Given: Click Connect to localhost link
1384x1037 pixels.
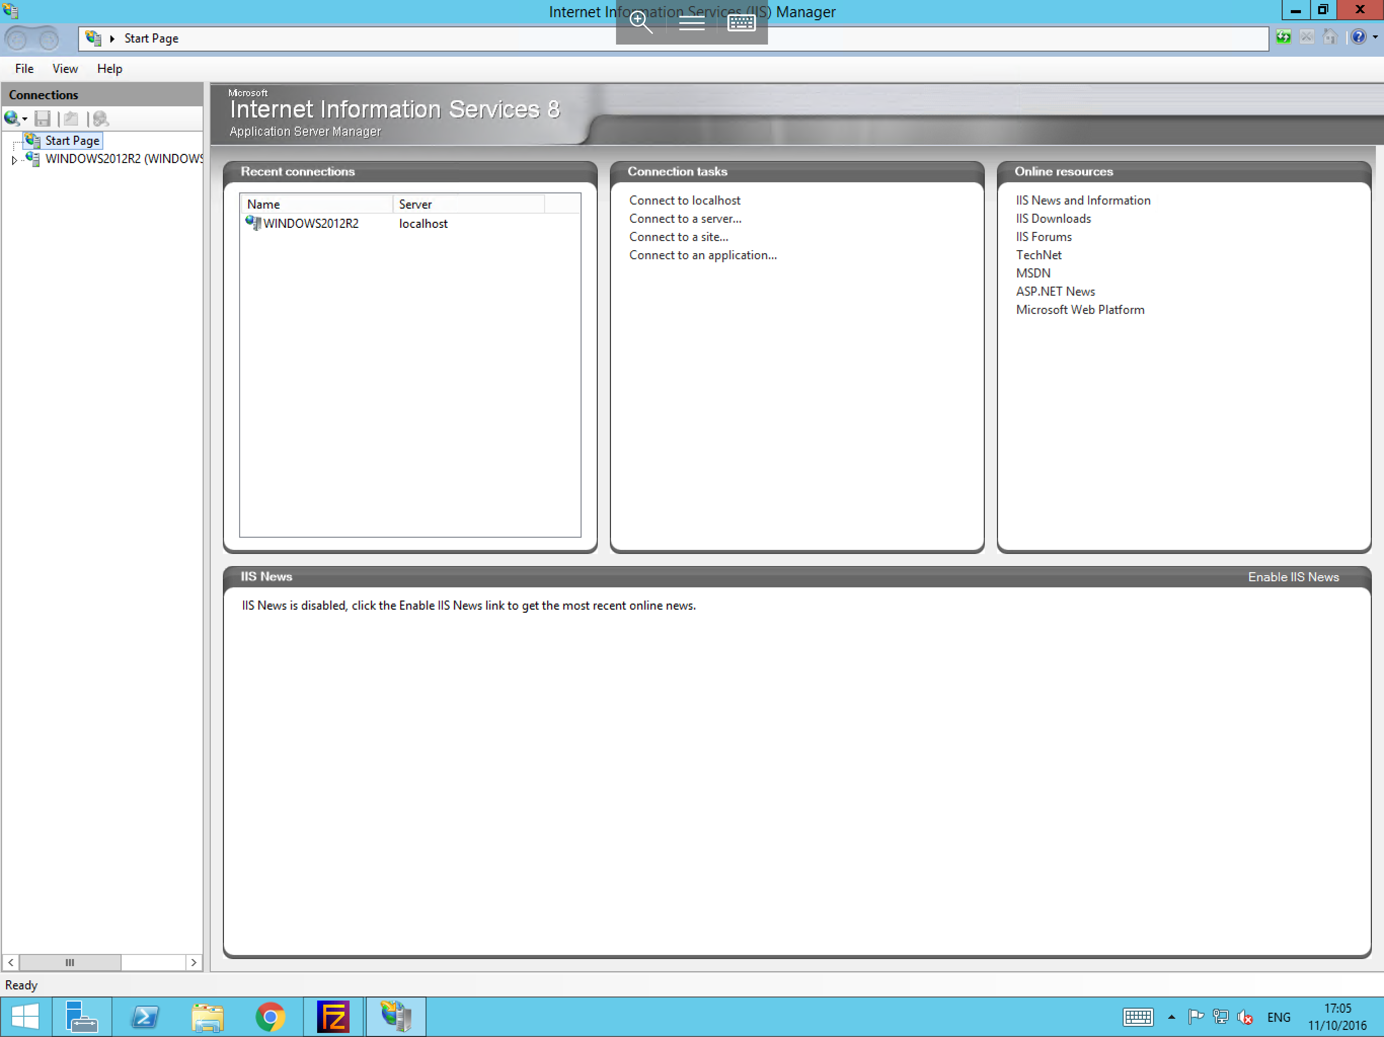Looking at the screenshot, I should point(685,200).
